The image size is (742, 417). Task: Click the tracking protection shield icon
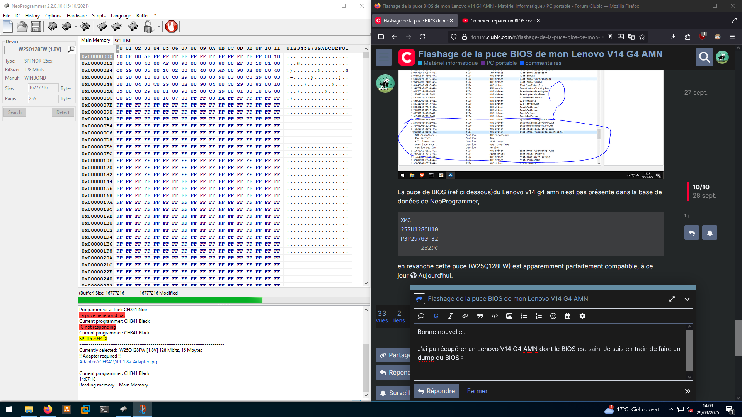pyautogui.click(x=454, y=37)
